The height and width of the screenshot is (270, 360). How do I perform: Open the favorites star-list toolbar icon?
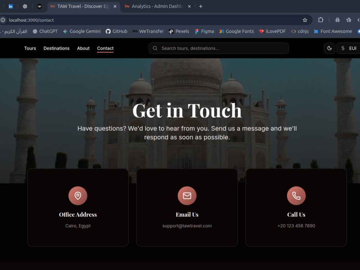(349, 20)
